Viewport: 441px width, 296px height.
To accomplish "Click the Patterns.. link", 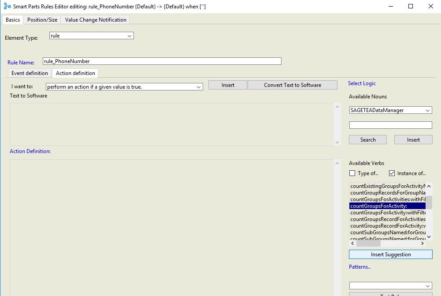I will point(360,267).
